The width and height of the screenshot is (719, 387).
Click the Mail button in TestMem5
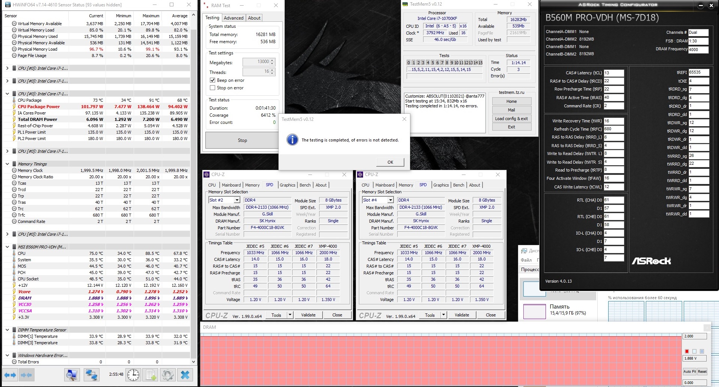pos(511,110)
